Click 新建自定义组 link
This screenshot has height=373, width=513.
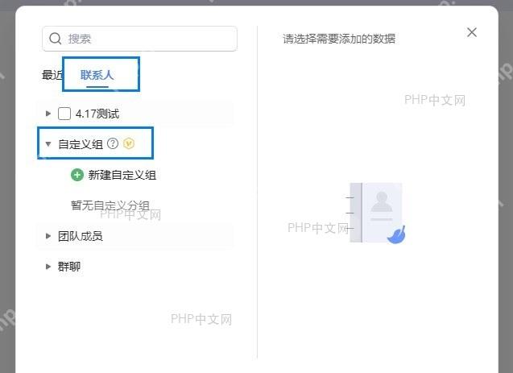122,175
